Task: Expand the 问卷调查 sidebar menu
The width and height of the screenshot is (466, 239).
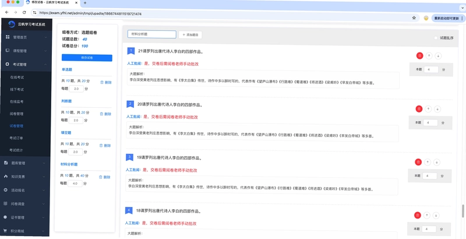Action: pyautogui.click(x=25, y=204)
